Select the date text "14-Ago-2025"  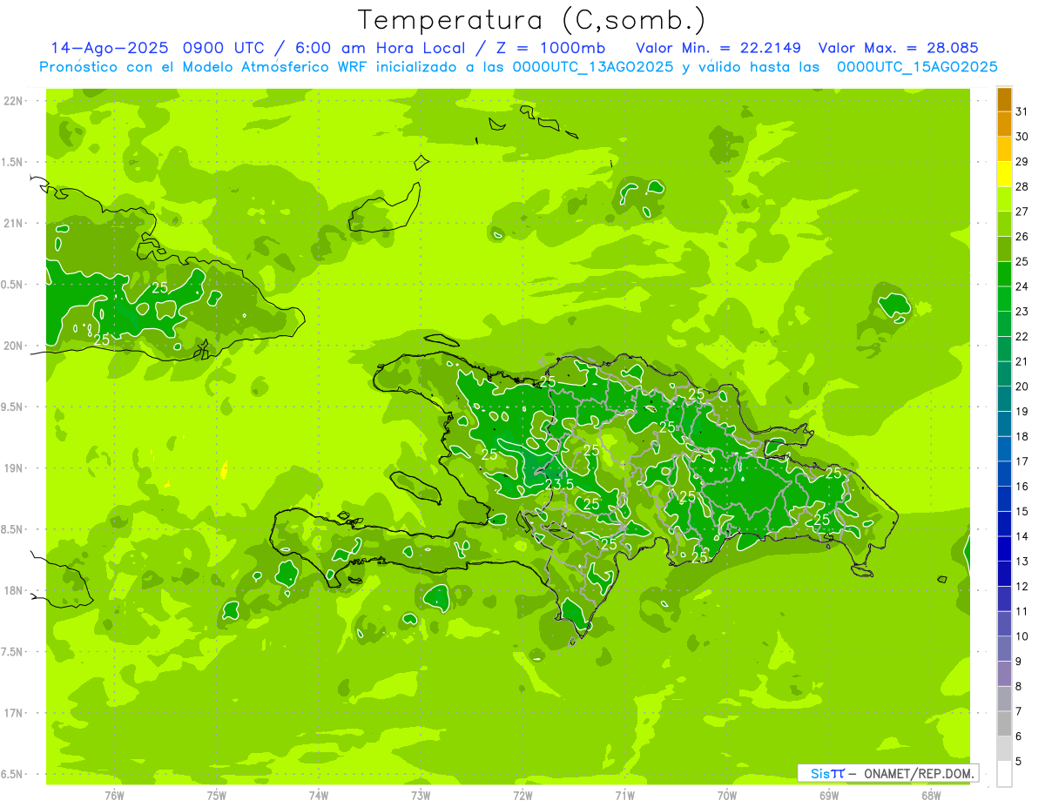click(x=110, y=48)
